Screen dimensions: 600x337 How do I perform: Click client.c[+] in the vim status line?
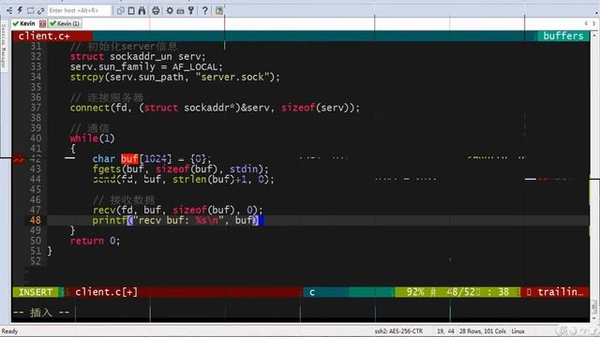click(106, 292)
